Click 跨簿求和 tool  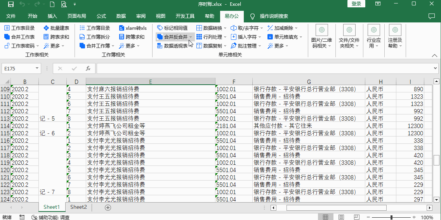[x=132, y=37]
